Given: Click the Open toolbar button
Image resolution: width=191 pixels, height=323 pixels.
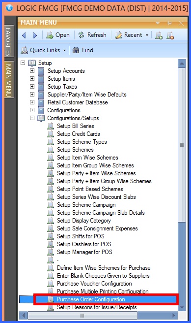Looking at the screenshot, I should click(x=58, y=35).
